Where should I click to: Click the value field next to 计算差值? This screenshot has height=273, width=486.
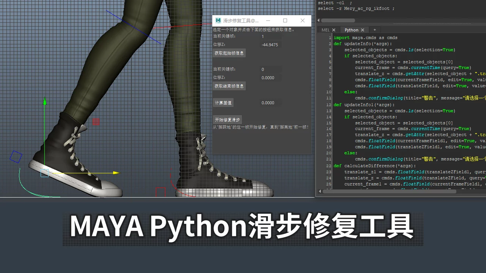pos(271,103)
